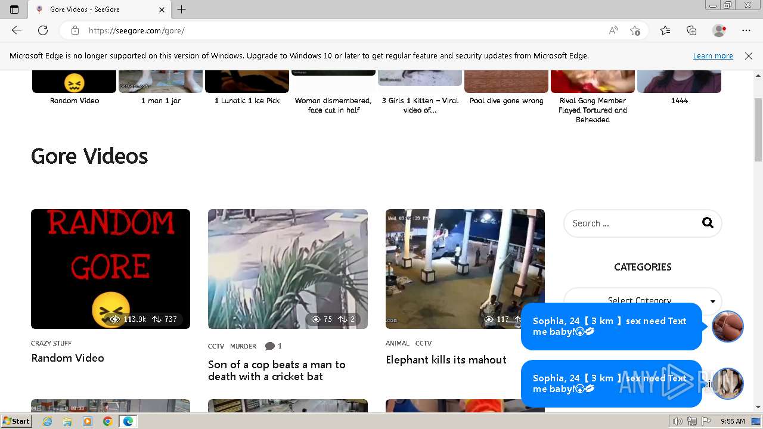Open the Windows Start button
This screenshot has width=763, height=429.
[17, 421]
